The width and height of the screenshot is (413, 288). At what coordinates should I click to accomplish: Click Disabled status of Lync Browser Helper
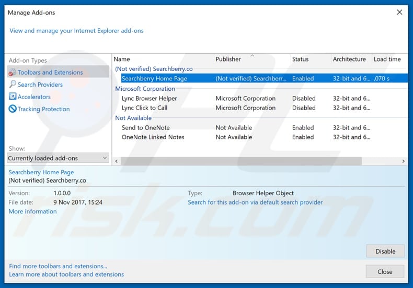pos(304,98)
